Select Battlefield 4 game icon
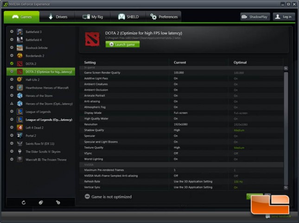This screenshot has height=223, width=299. click(x=19, y=40)
